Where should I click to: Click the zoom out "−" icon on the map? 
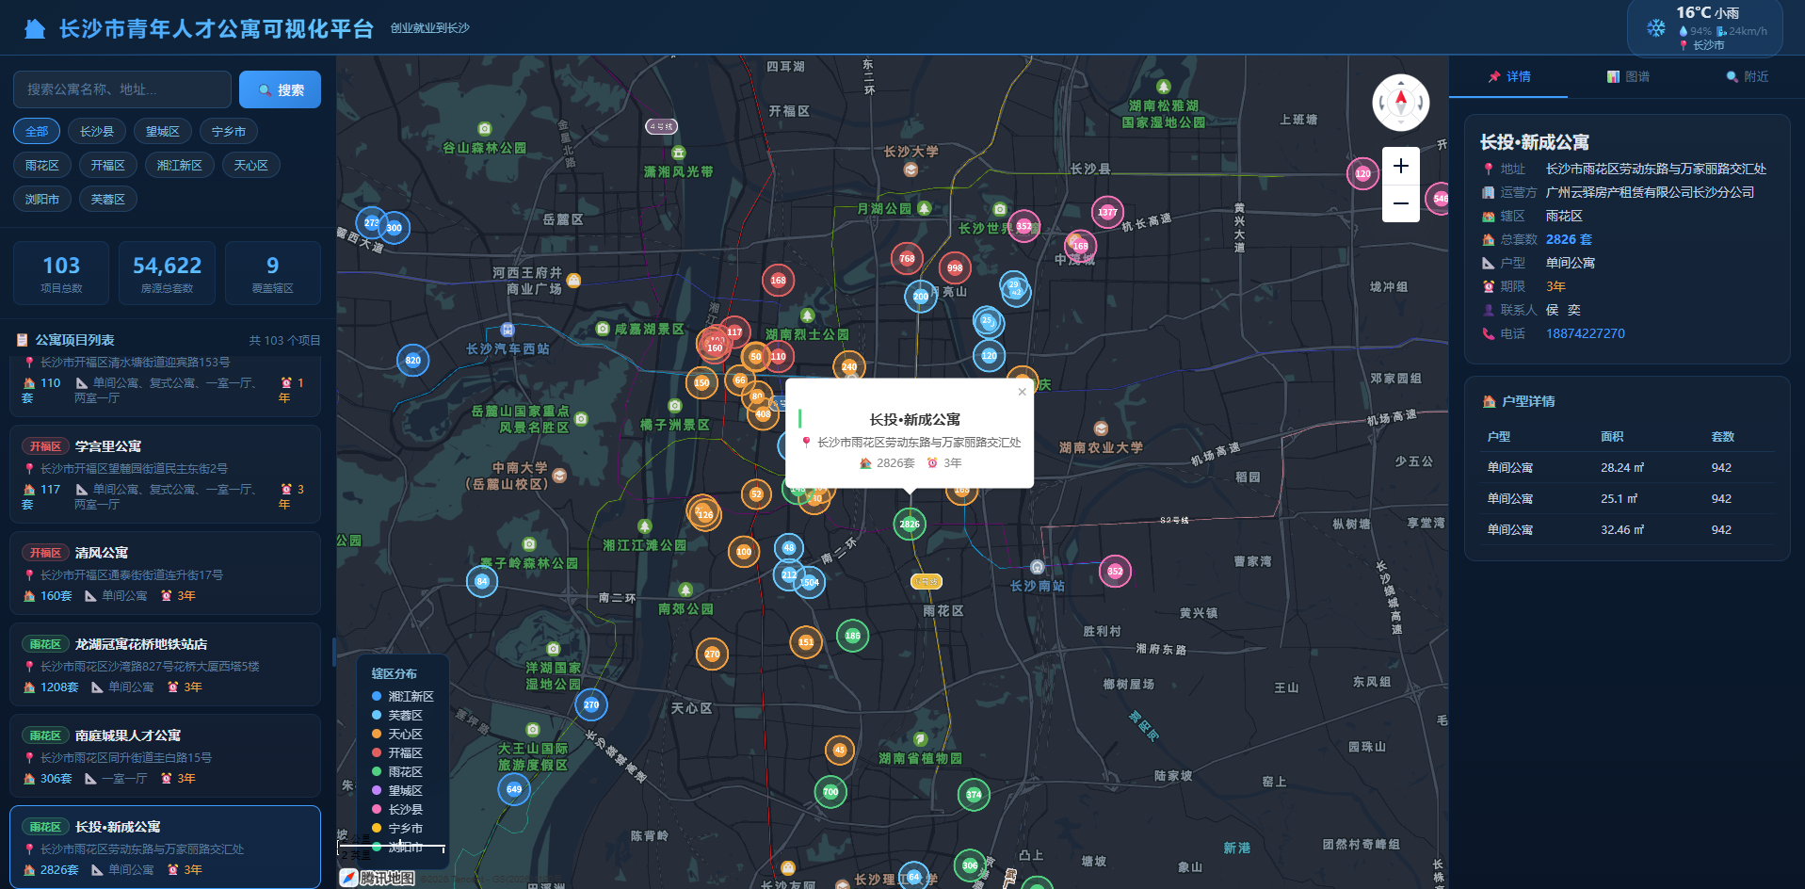click(1400, 202)
